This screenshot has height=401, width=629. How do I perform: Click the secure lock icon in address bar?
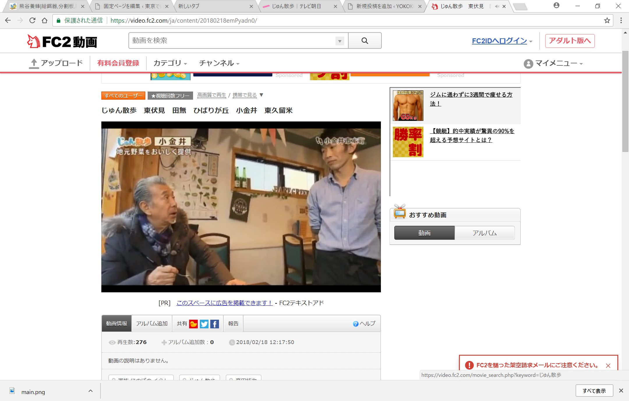point(59,20)
